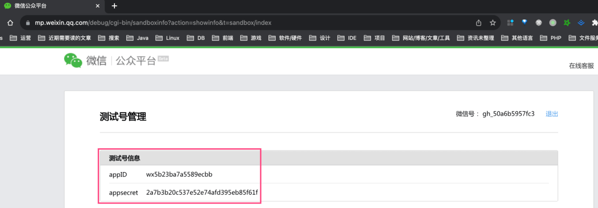Open the PHP bookmarks folder
Image resolution: width=598 pixels, height=208 pixels.
[x=551, y=38]
